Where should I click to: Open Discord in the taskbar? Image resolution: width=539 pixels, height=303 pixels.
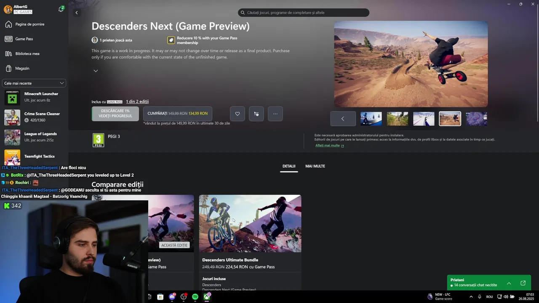tap(172, 297)
